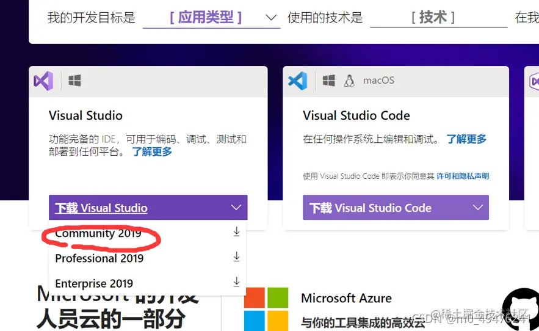This screenshot has width=539, height=331.
Task: Click the 与你的工具集成的高效云 text
Action: tap(363, 322)
